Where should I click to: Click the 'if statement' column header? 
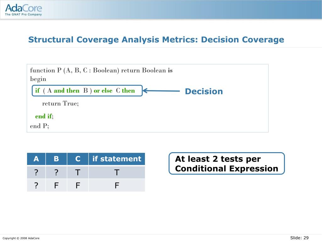(x=117, y=159)
